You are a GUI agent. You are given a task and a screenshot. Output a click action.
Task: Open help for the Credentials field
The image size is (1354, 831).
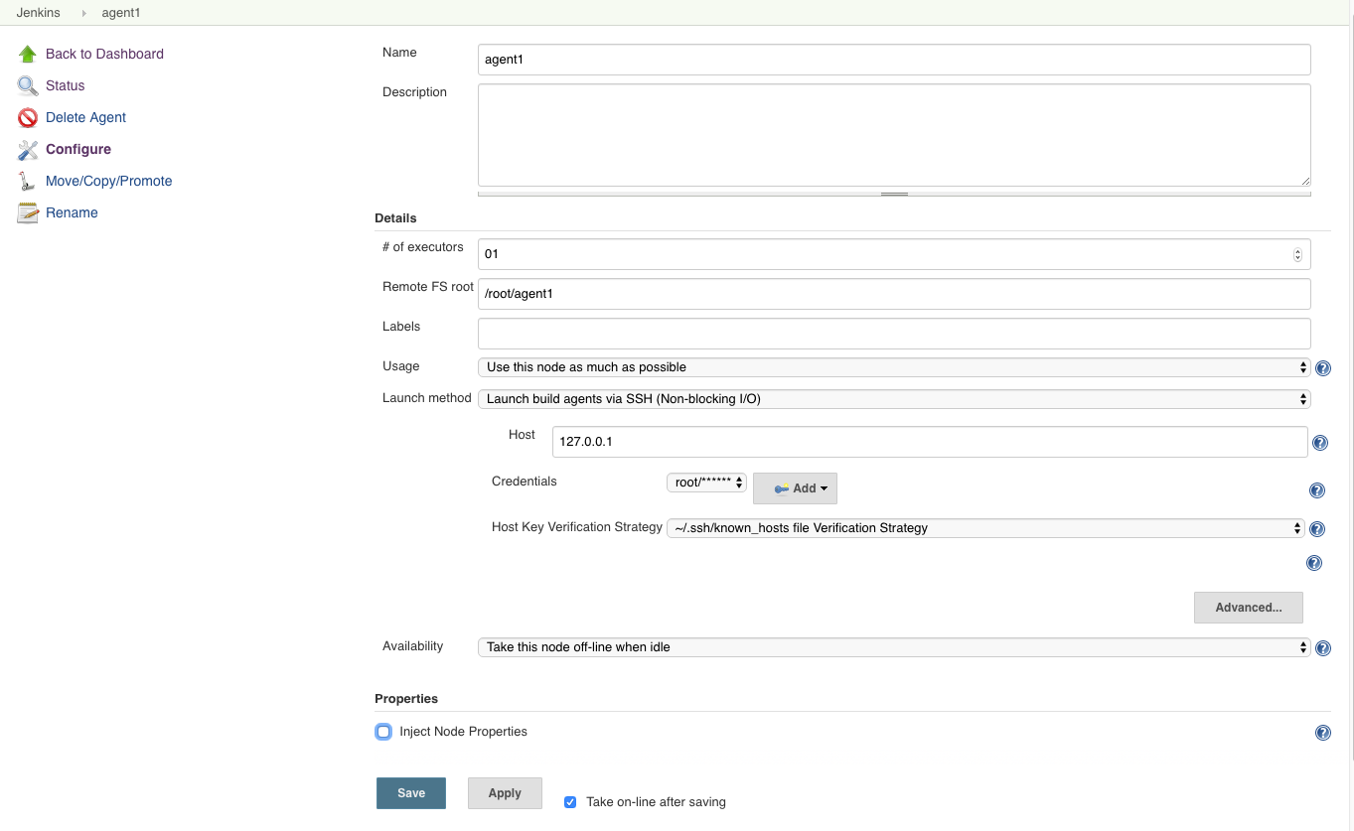(x=1317, y=490)
